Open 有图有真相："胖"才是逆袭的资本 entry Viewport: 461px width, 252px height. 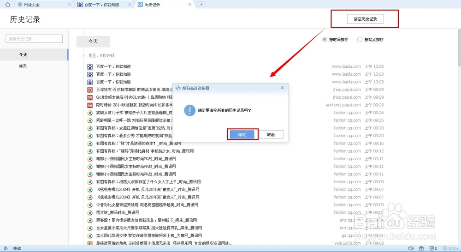click(138, 144)
